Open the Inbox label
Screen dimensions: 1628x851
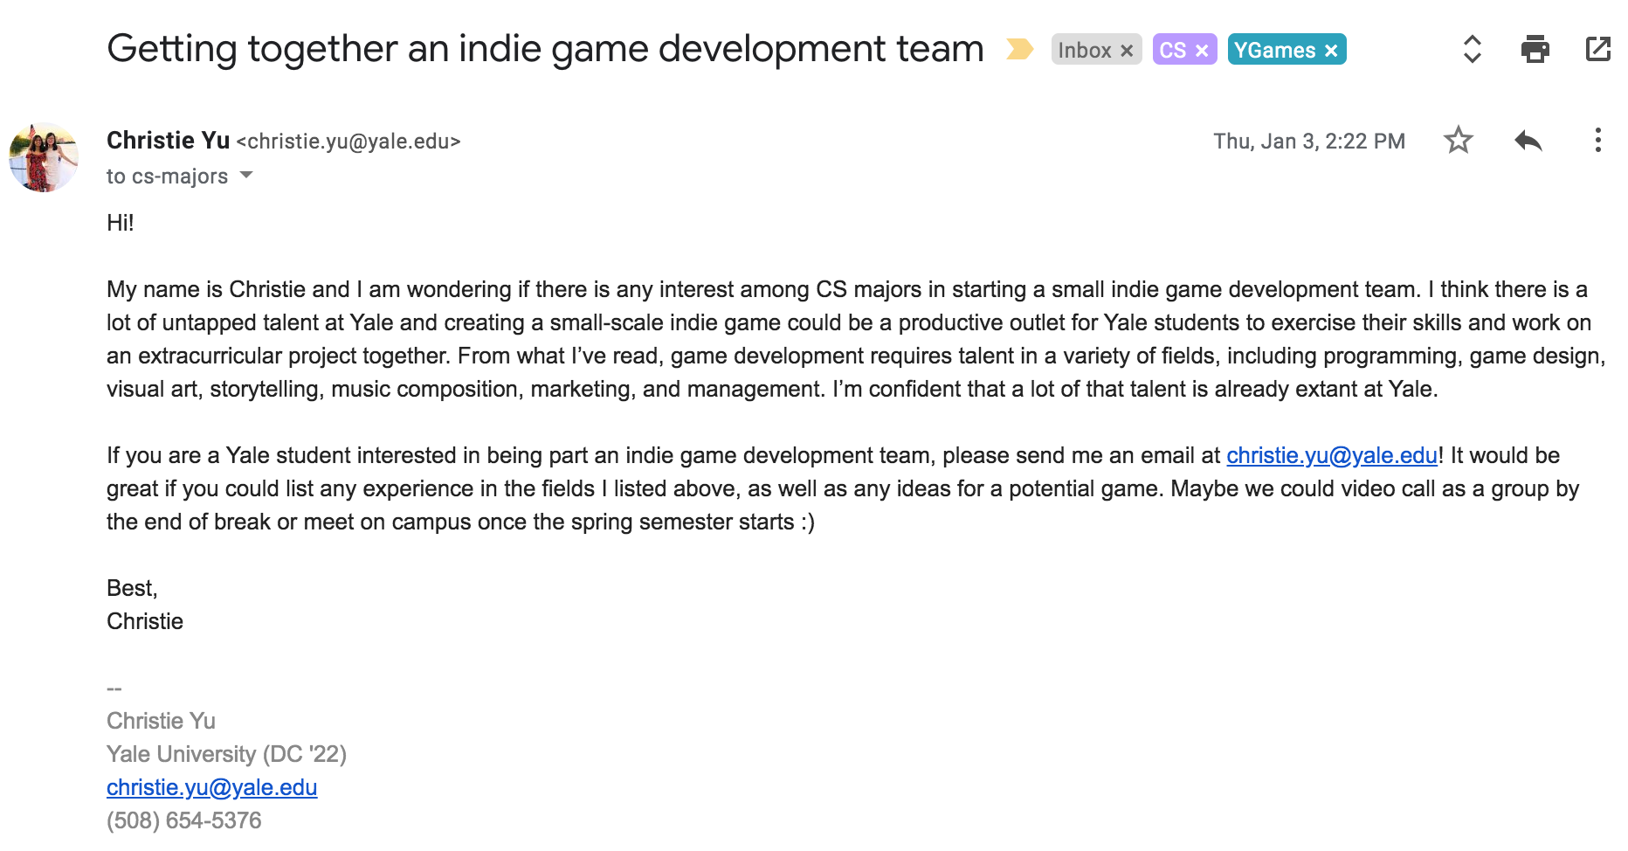[1084, 50]
